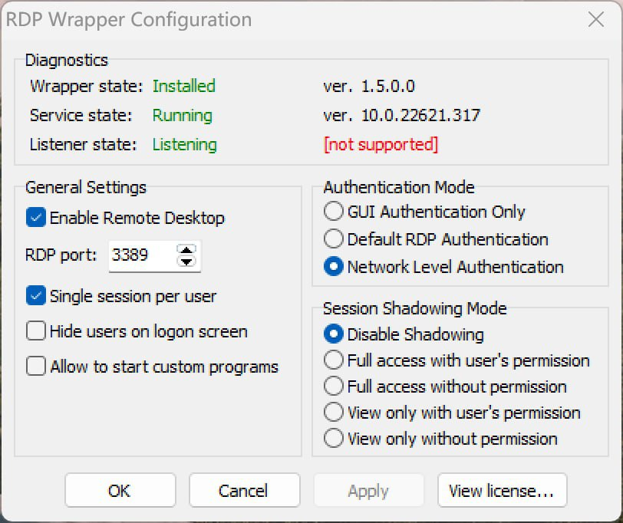Toggle Single session per user
This screenshot has height=523, width=623.
click(x=35, y=297)
